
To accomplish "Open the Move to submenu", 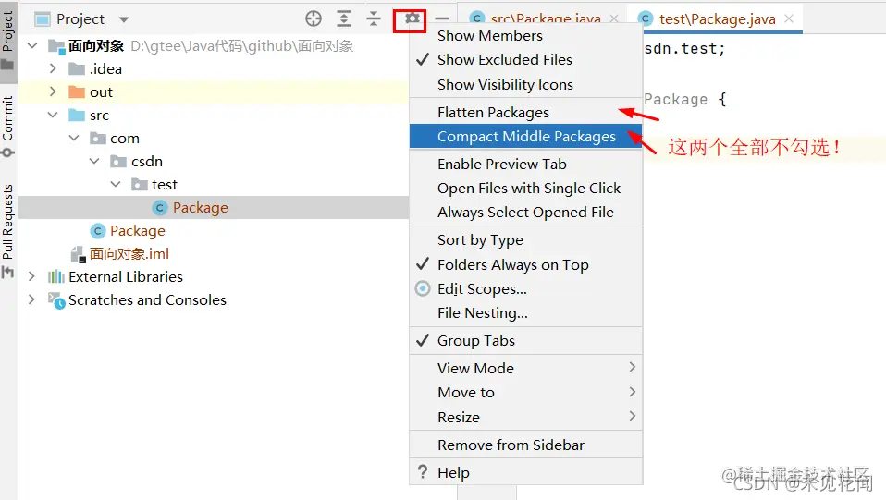I will (x=526, y=393).
